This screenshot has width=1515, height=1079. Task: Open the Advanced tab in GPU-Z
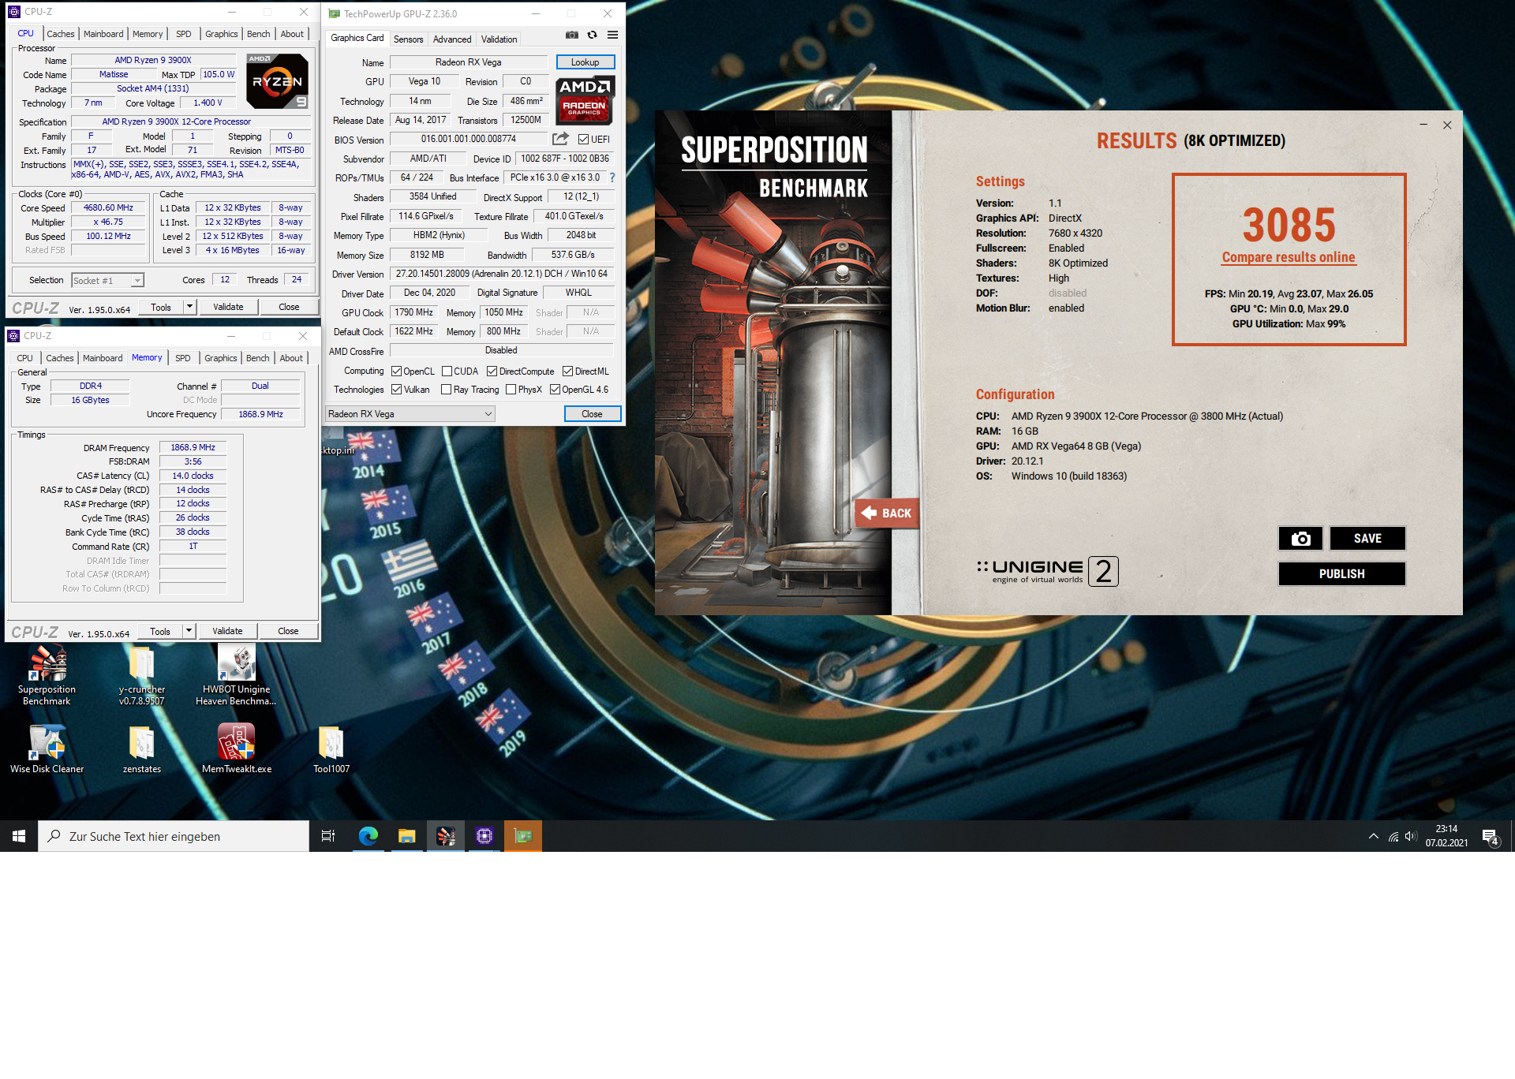click(452, 39)
